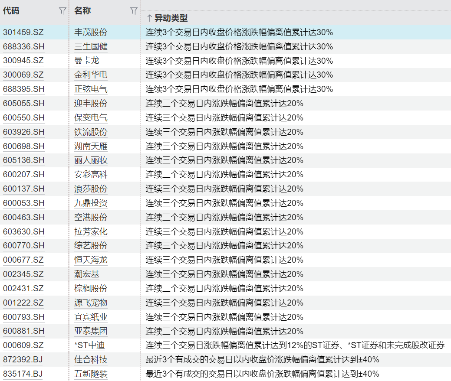Sort by the 异动类型 column arrow

click(x=149, y=18)
